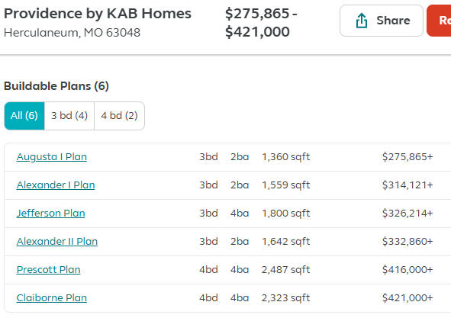Click the red button beside Share
The height and width of the screenshot is (318, 451).
(x=439, y=21)
